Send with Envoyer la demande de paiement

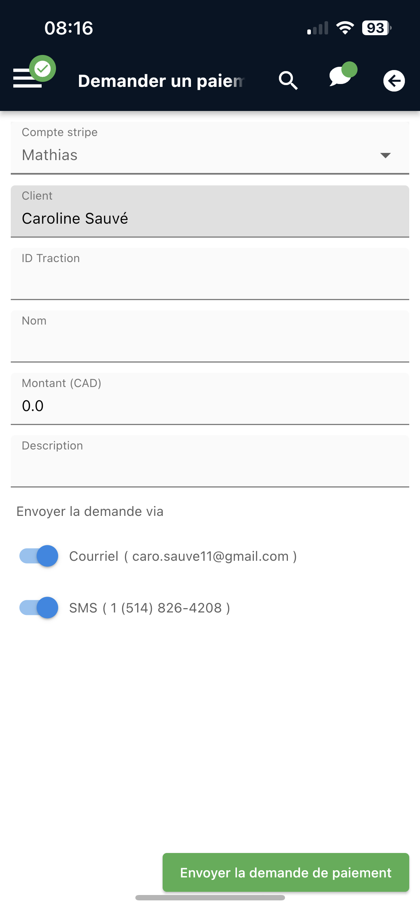click(286, 872)
